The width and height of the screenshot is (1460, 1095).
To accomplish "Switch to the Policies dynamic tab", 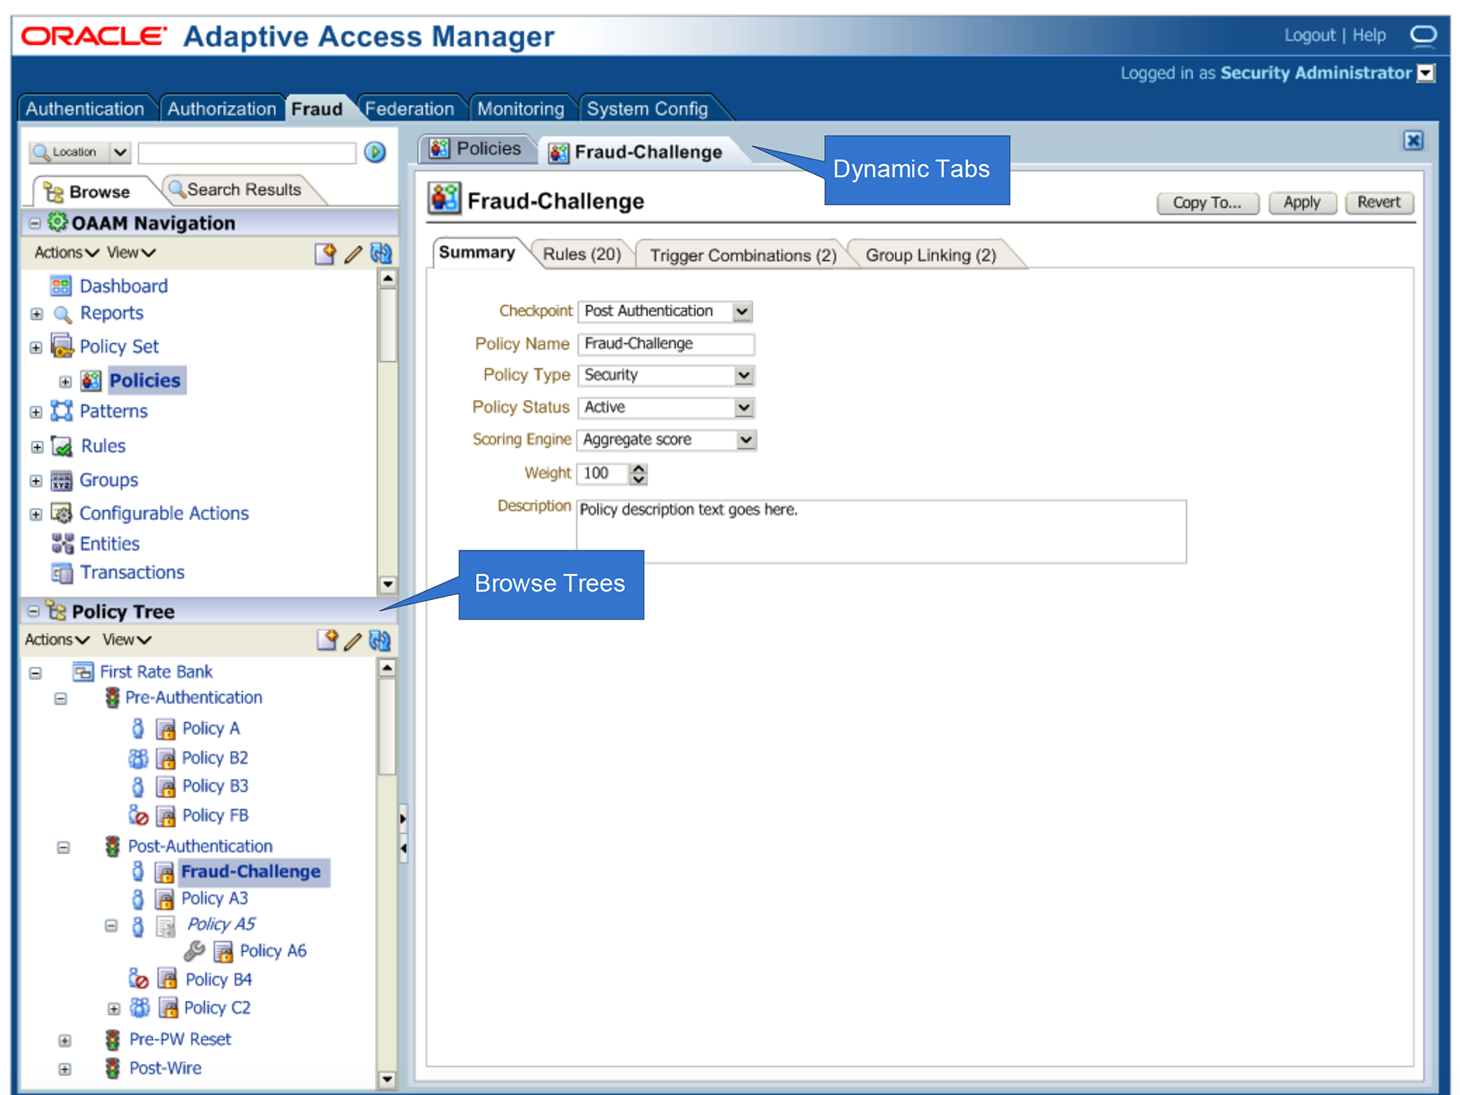I will coord(478,149).
